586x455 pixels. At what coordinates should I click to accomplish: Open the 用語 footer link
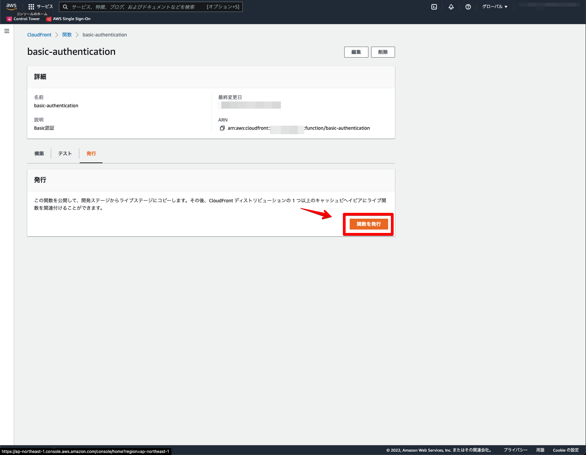pyautogui.click(x=540, y=450)
